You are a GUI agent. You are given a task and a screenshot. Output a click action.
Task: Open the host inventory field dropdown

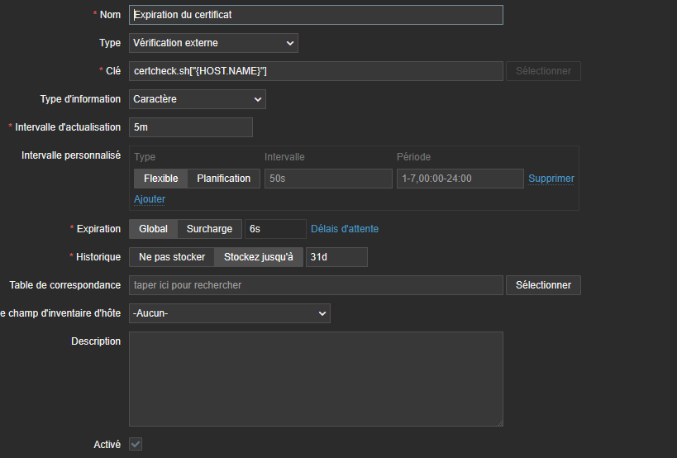[229, 313]
